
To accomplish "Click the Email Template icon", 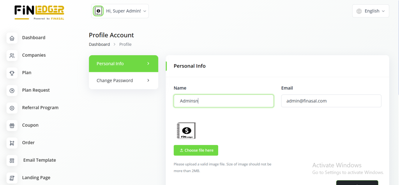I will tap(12, 161).
